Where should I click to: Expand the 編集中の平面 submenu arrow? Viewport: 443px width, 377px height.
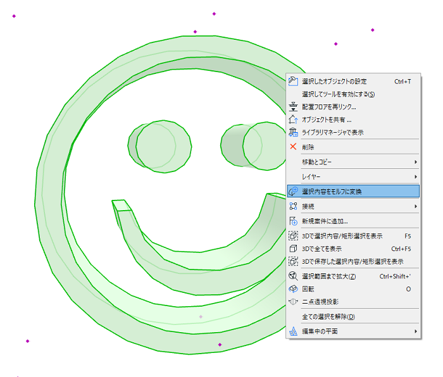[x=416, y=331]
